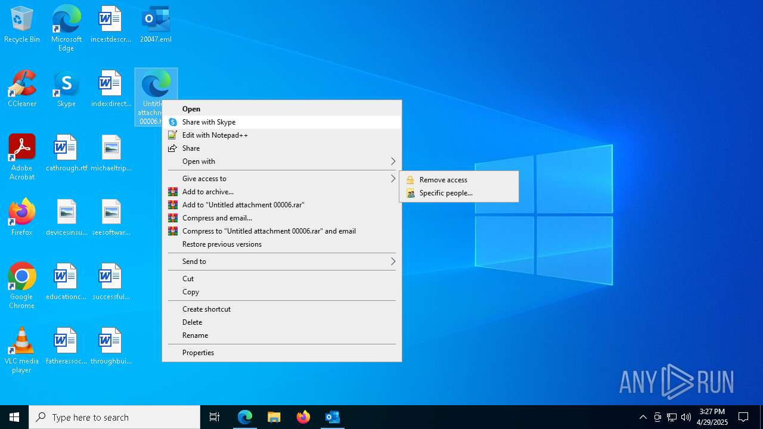Expand the Give access to submenu
763x429 pixels.
282,179
